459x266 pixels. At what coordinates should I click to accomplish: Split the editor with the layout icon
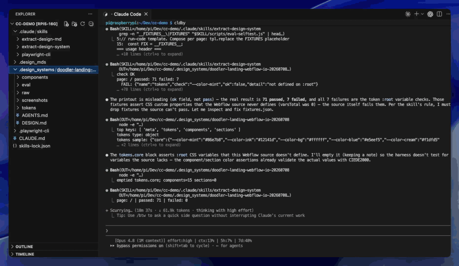pyautogui.click(x=439, y=14)
